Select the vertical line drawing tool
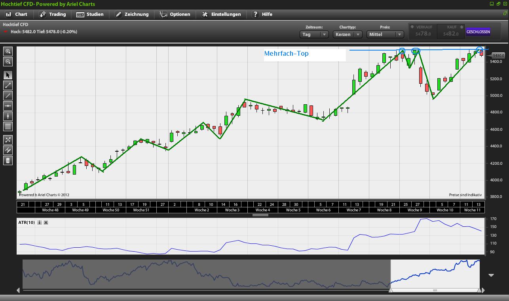This screenshot has width=509, height=301. click(8, 116)
